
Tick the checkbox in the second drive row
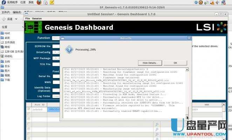click(x=29, y=114)
